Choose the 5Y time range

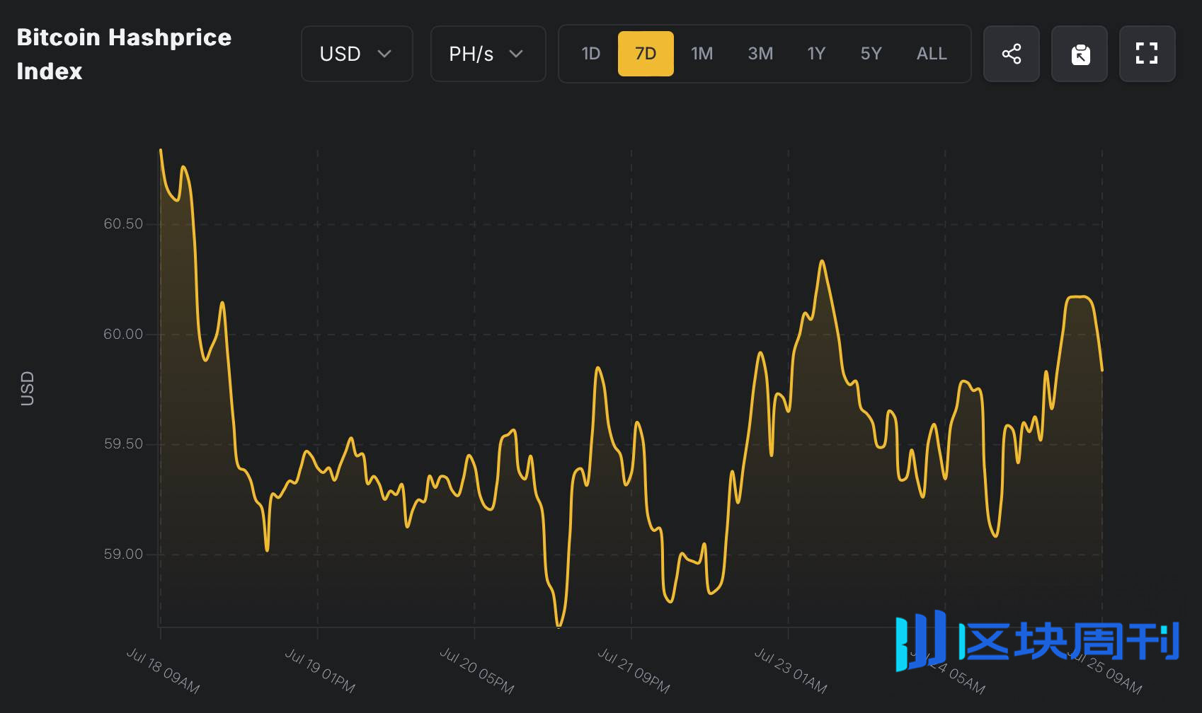[871, 54]
